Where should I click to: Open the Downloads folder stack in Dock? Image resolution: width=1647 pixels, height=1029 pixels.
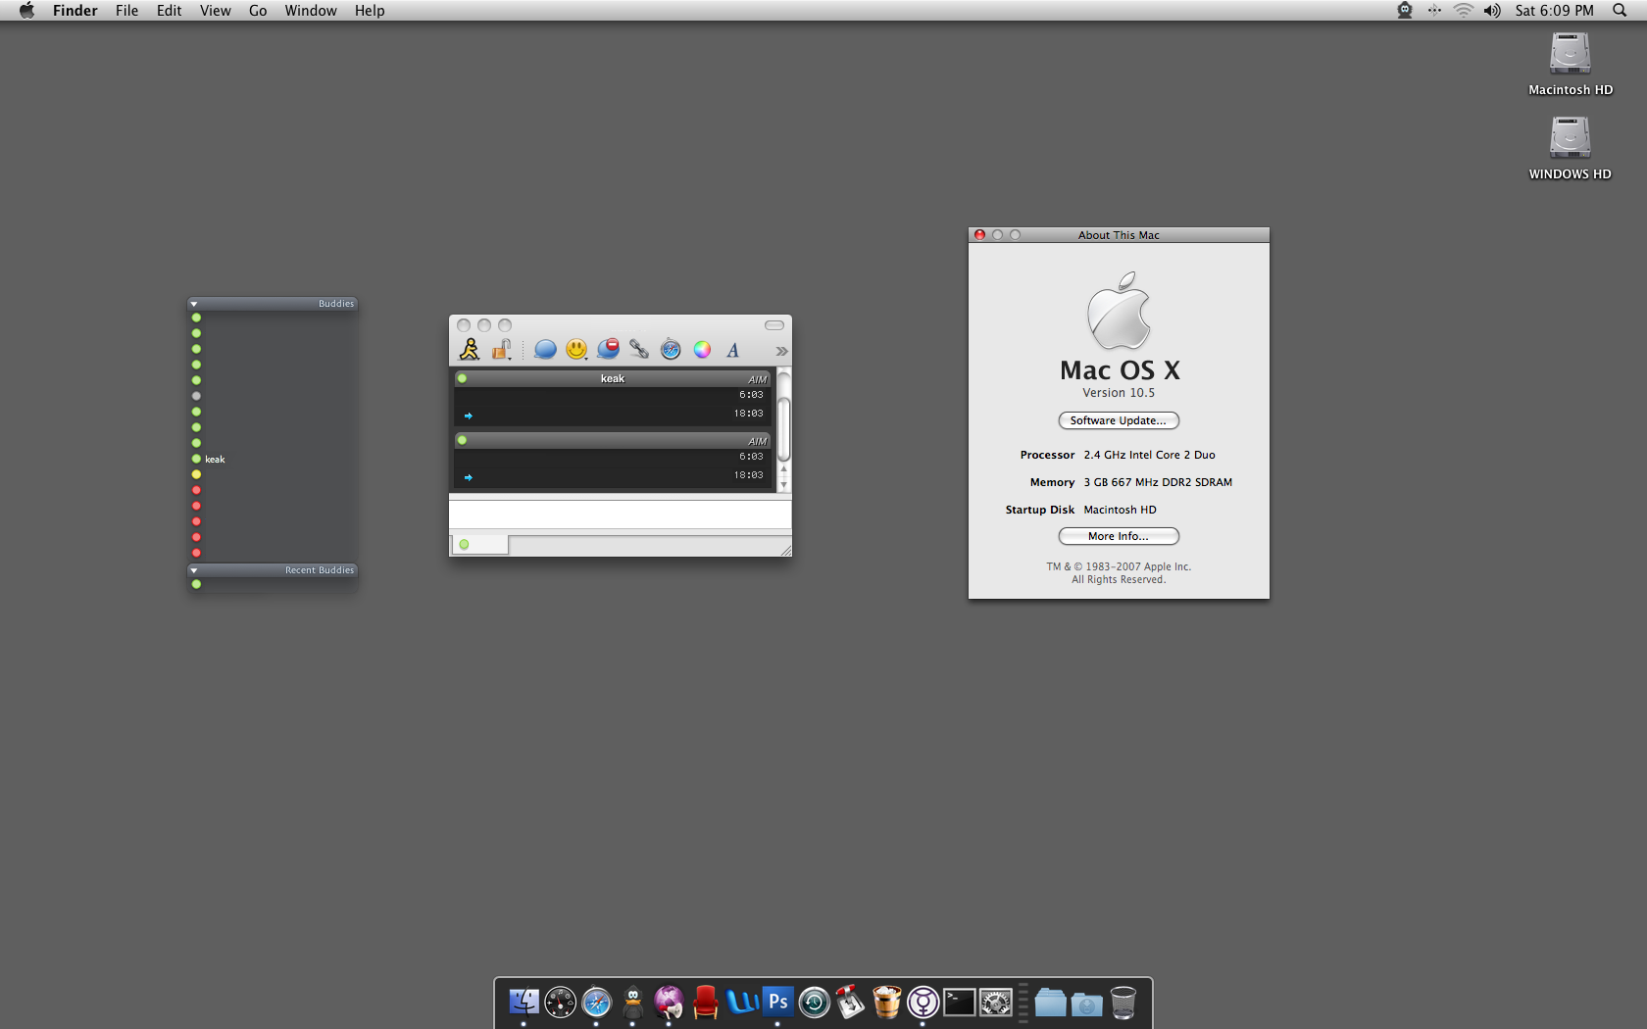[1086, 1004]
